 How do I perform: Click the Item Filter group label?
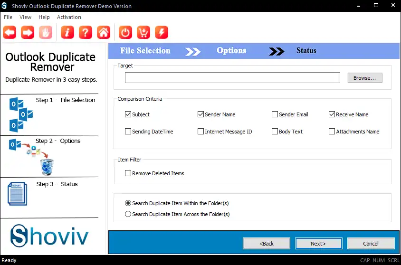pos(129,160)
